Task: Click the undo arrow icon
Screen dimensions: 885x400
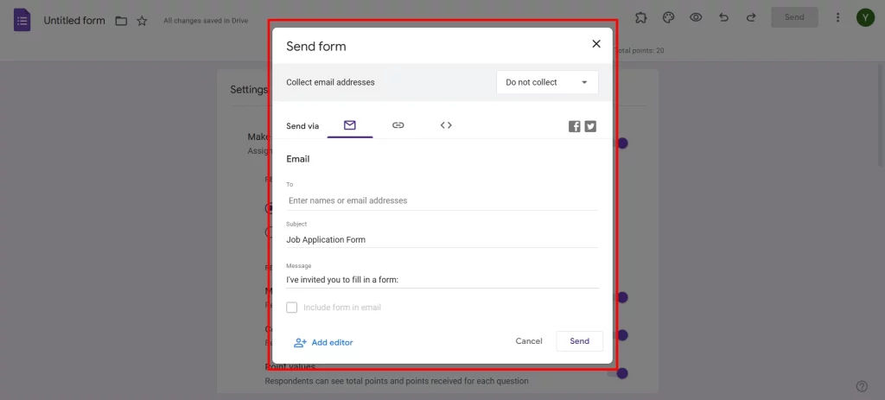Action: [723, 17]
